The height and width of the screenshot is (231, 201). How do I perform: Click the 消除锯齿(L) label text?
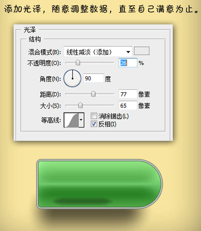[x=113, y=116]
